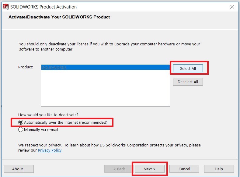This screenshot has height=177, width=240.
Task: Click the deactivate license notice paragraph
Action: [110, 47]
